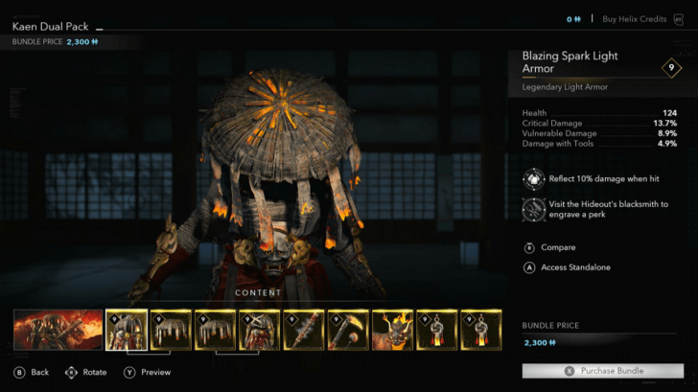
Task: Click the Kaen Dual Pack title
Action: (50, 27)
